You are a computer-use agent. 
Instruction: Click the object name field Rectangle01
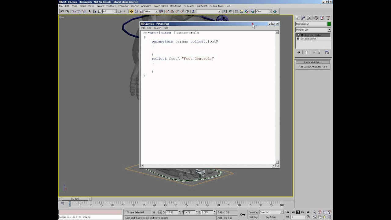311,24
